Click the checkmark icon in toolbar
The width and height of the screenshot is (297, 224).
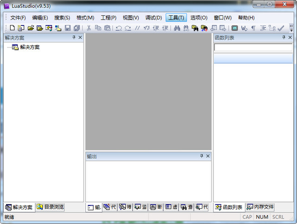(x=281, y=28)
